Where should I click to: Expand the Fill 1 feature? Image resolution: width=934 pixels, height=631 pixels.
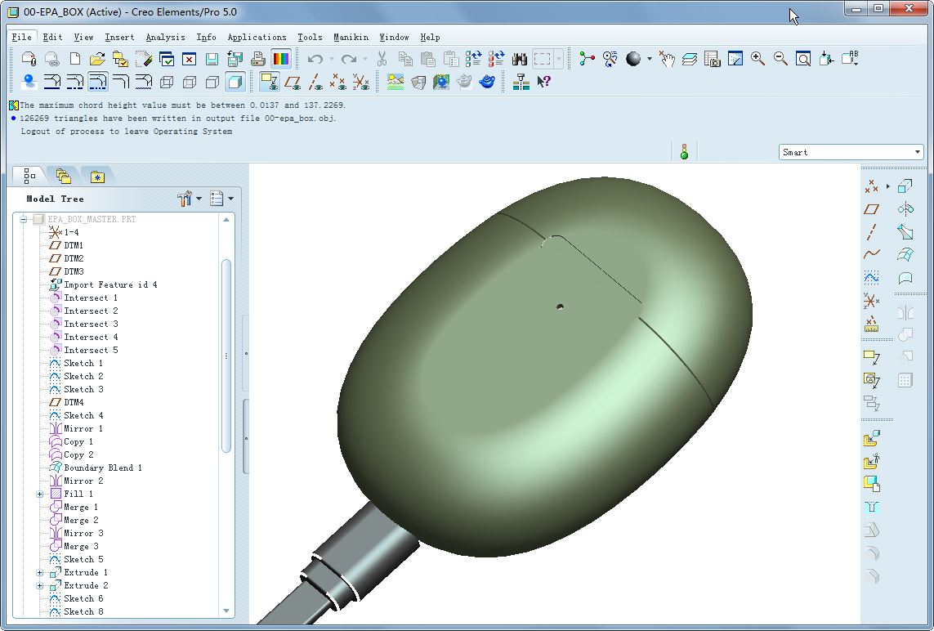click(x=39, y=494)
